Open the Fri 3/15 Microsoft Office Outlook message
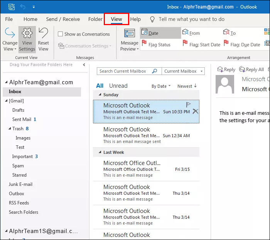270x240 pixels. tap(146, 169)
